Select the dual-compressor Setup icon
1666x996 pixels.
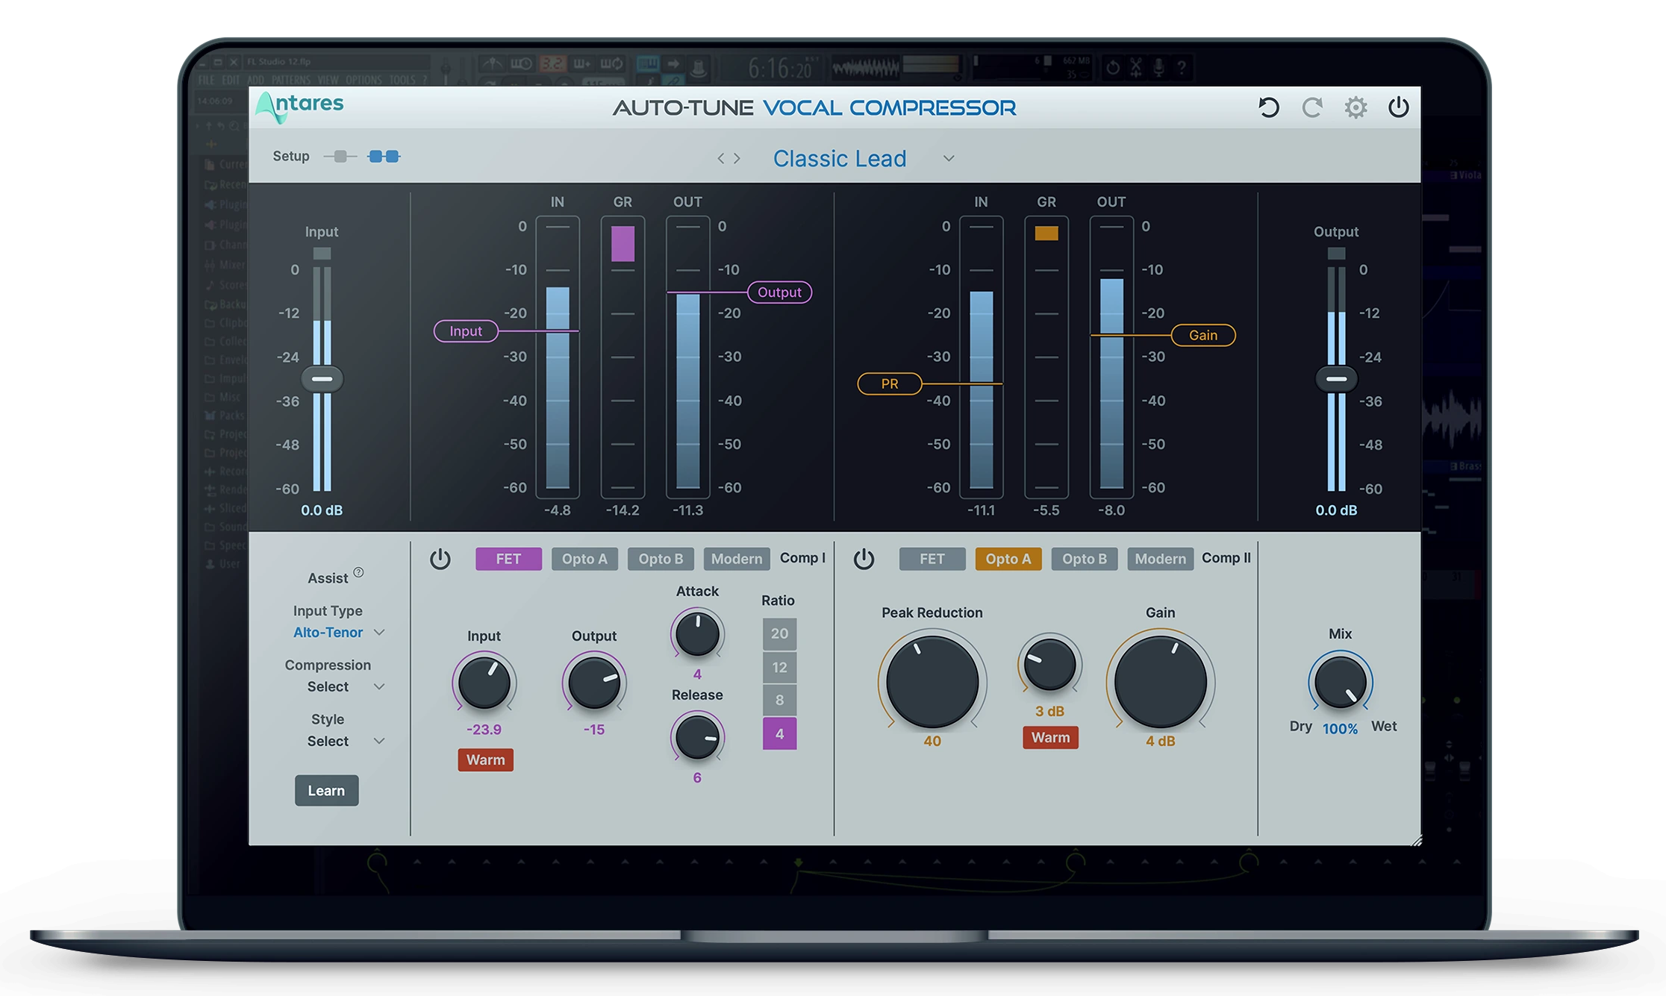coord(385,157)
